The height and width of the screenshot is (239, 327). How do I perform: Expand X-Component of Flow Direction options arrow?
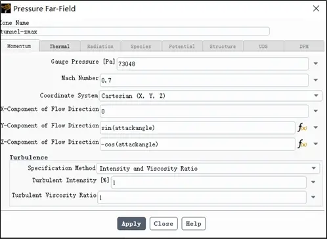[x=316, y=111]
